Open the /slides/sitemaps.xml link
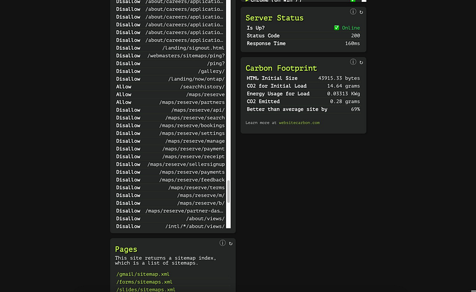 coord(146,290)
